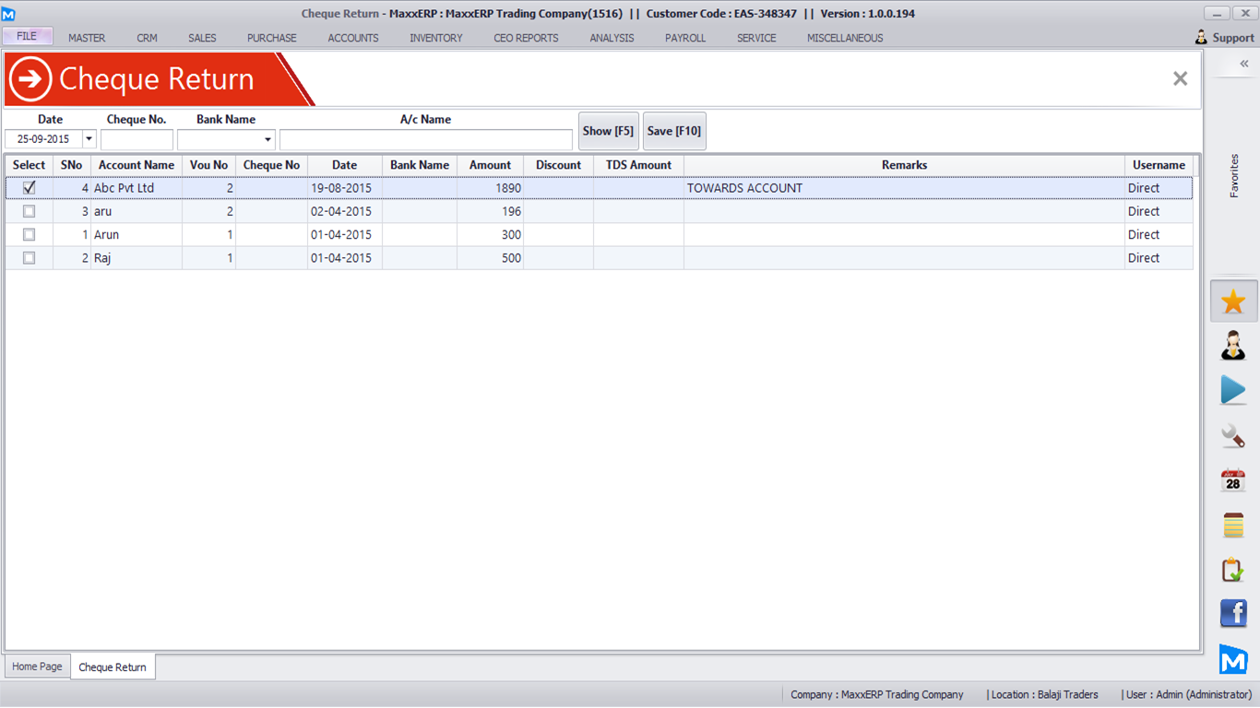
Task: Uncheck the Abc Pvt Ltd row checkbox
Action: [30, 188]
